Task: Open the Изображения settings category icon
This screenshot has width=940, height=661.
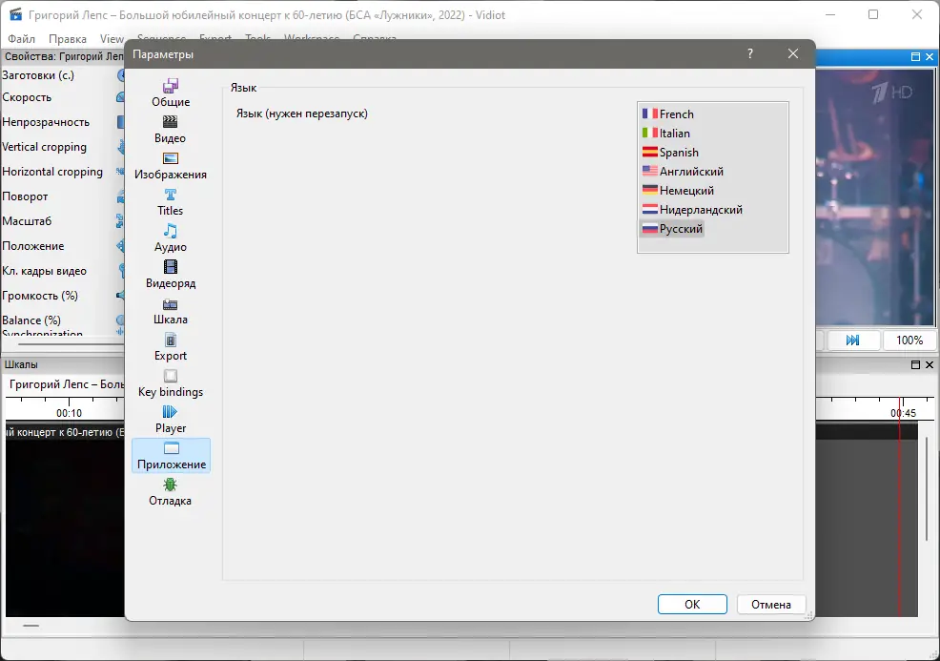Action: coord(171,166)
